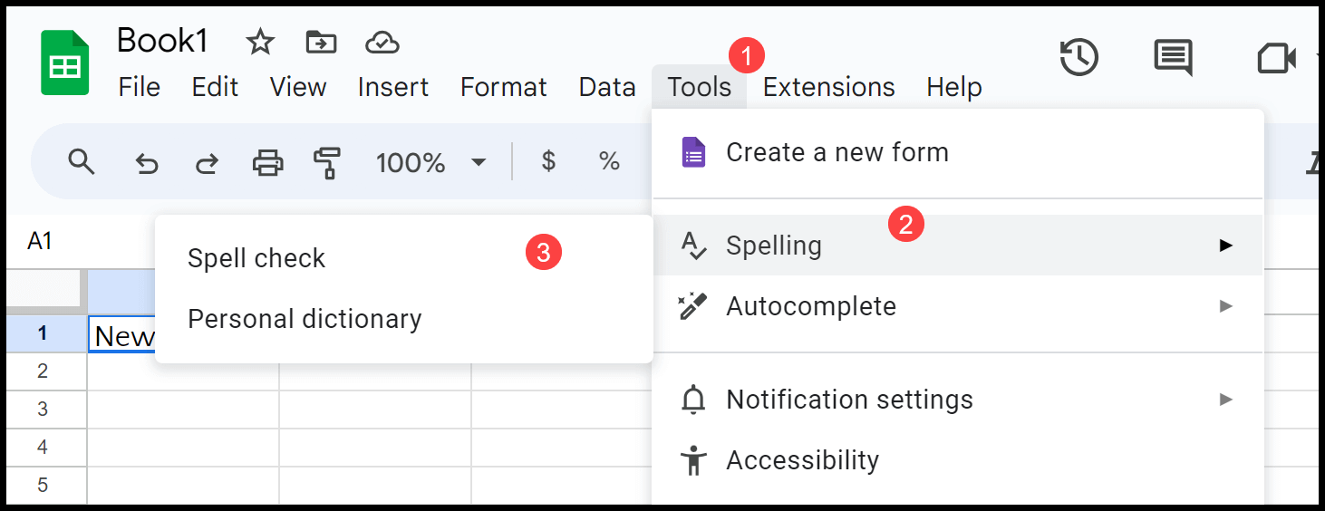Image resolution: width=1325 pixels, height=511 pixels.
Task: Check the cloud save status icon
Action: 382,42
